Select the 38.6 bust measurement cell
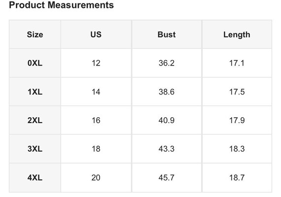This screenshot has width=281, height=197. [167, 92]
